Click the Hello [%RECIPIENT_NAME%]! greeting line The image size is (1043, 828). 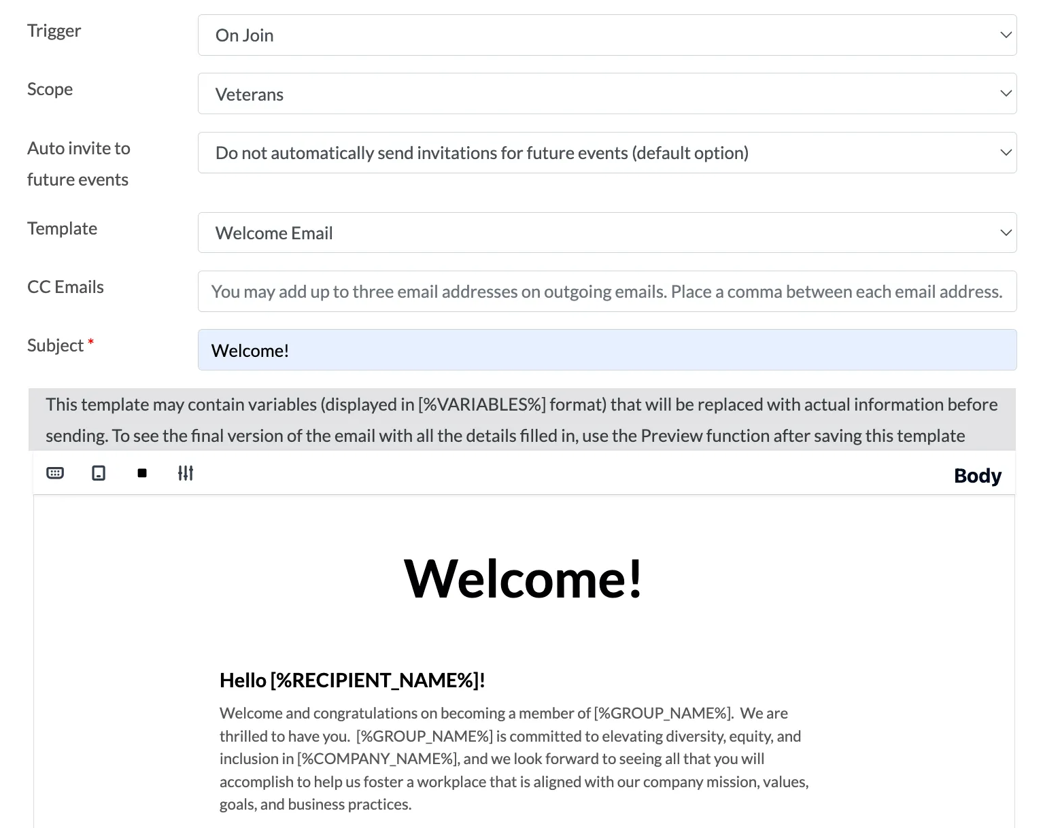click(x=352, y=680)
